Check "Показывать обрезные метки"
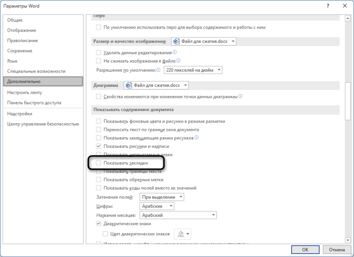 click(x=98, y=179)
